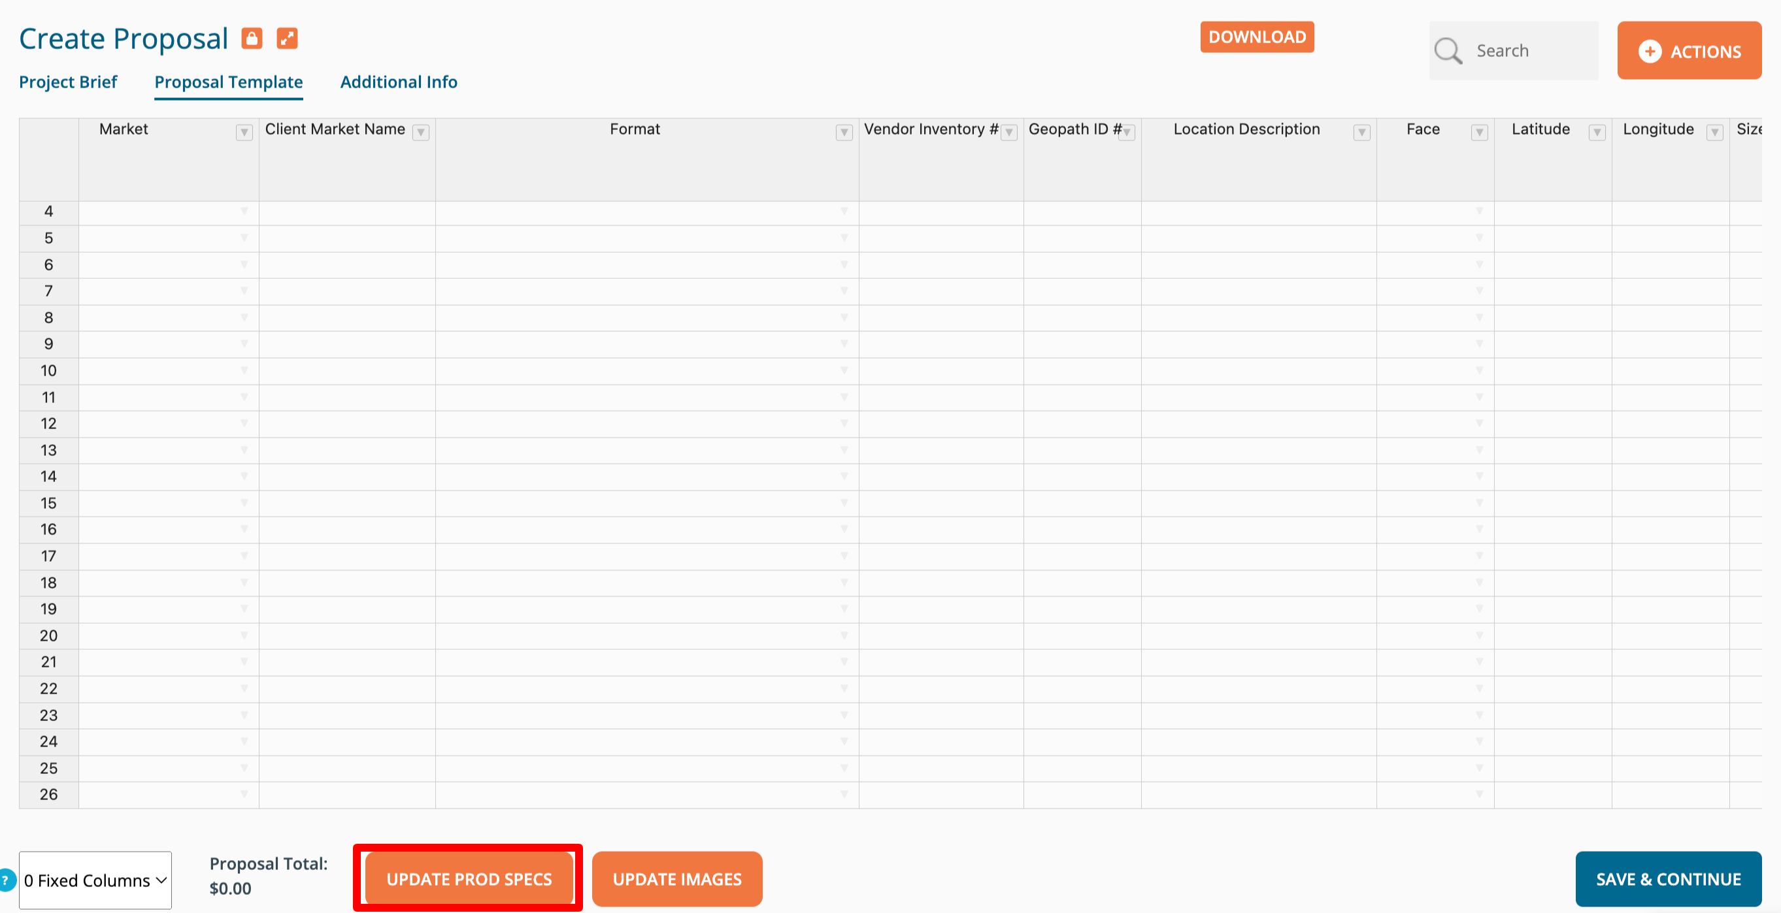The image size is (1781, 913).
Task: Open the Longitude column filter arrow
Action: pyautogui.click(x=1714, y=133)
